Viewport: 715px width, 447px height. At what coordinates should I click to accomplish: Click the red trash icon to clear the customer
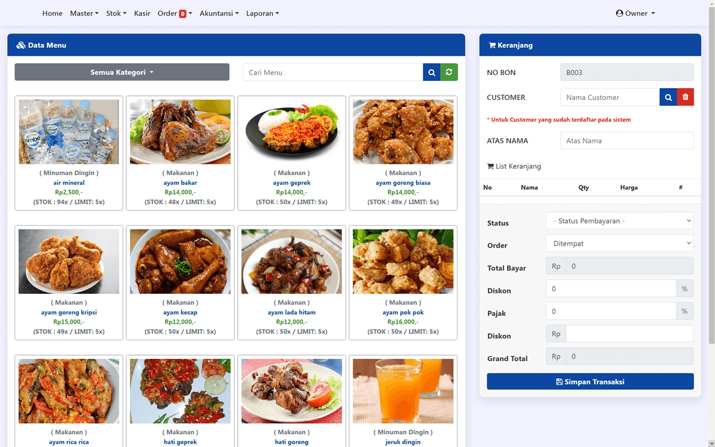(685, 97)
